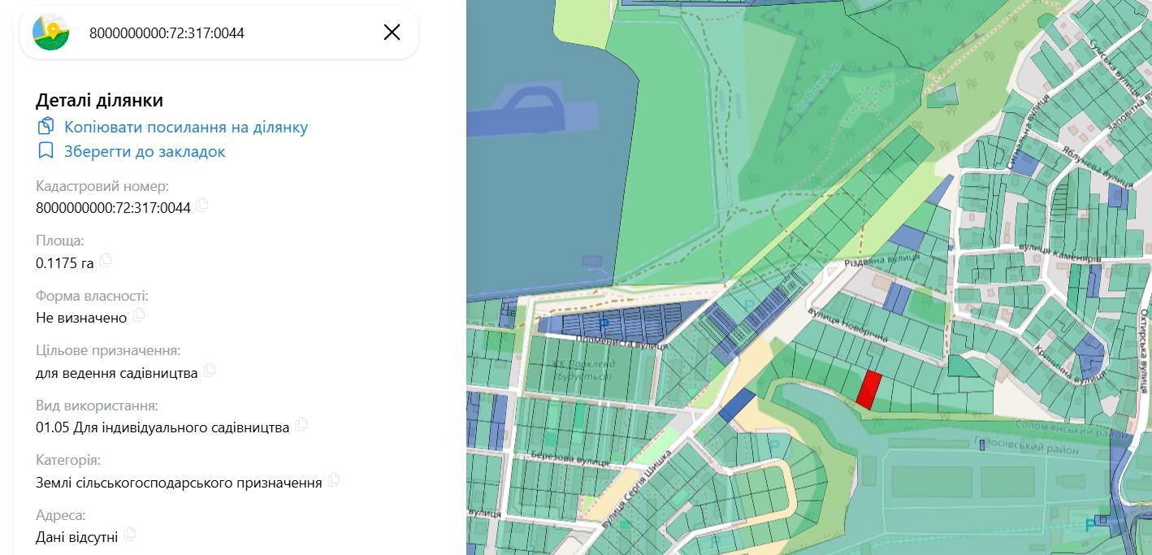Copy the Вид використання value
The image size is (1152, 555).
(x=301, y=425)
